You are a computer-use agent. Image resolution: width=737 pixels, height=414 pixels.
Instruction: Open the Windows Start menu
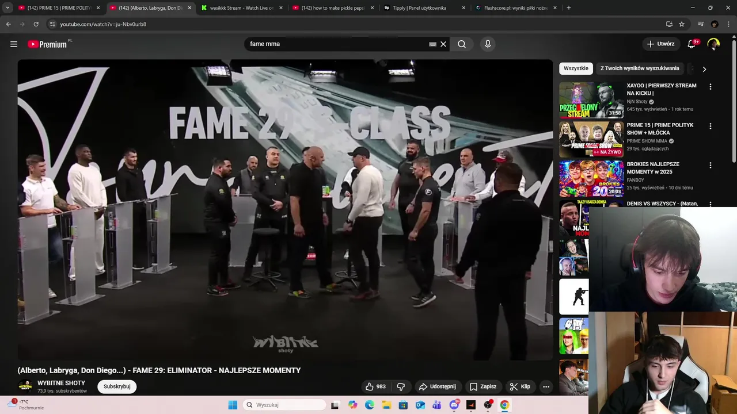pyautogui.click(x=233, y=405)
